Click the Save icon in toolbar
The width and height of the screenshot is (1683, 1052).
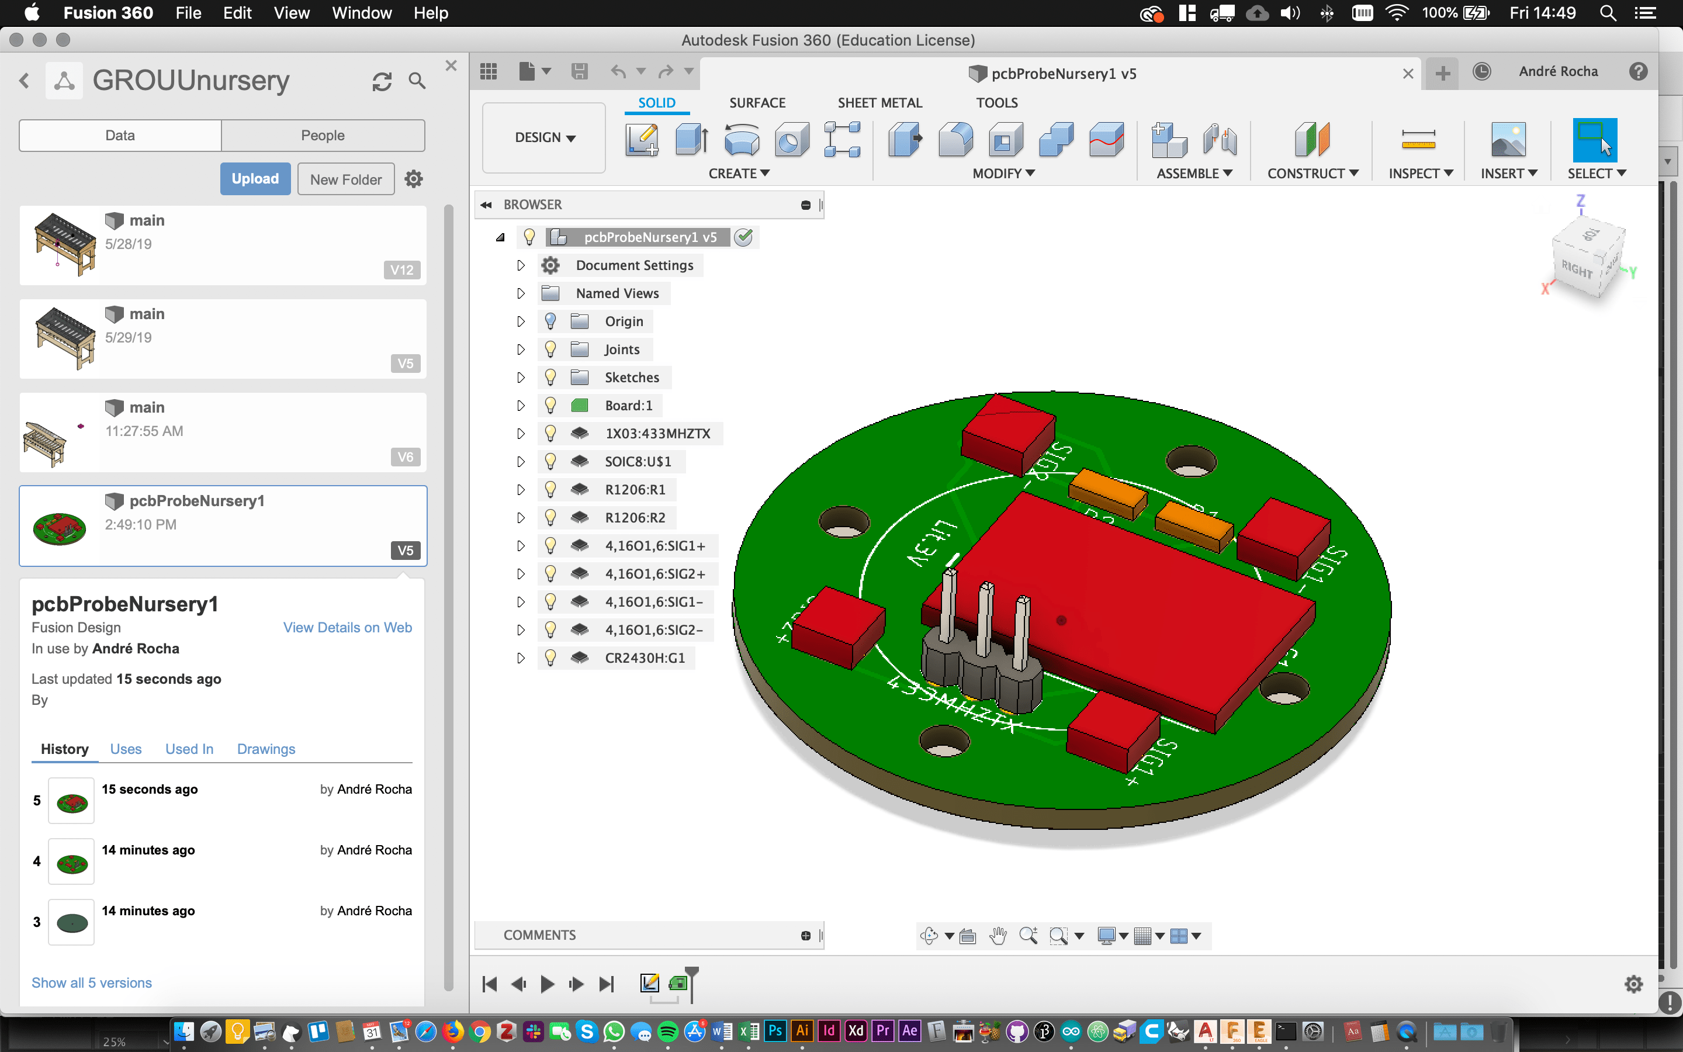pos(579,71)
